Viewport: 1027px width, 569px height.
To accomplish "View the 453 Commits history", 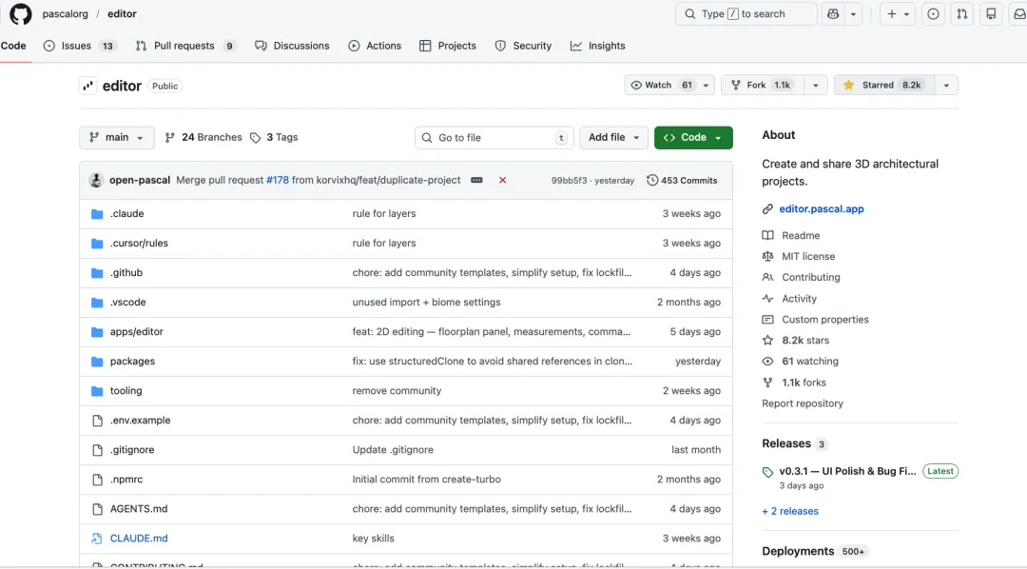I will tap(682, 180).
